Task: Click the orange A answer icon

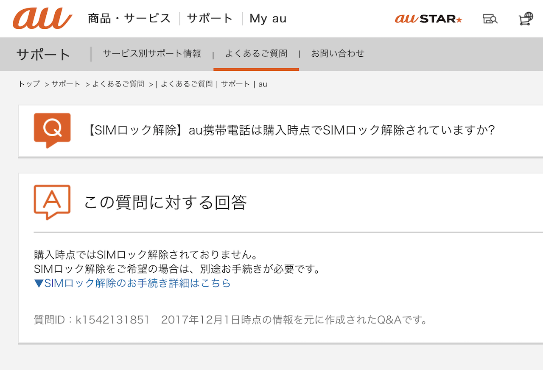Action: click(52, 202)
